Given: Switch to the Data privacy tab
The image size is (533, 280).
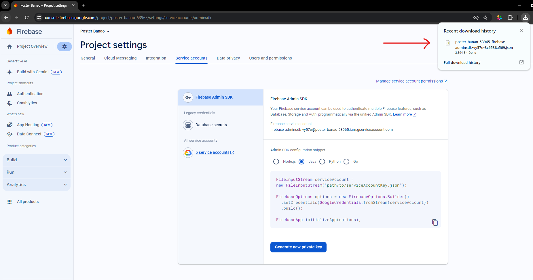Looking at the screenshot, I should [x=228, y=58].
